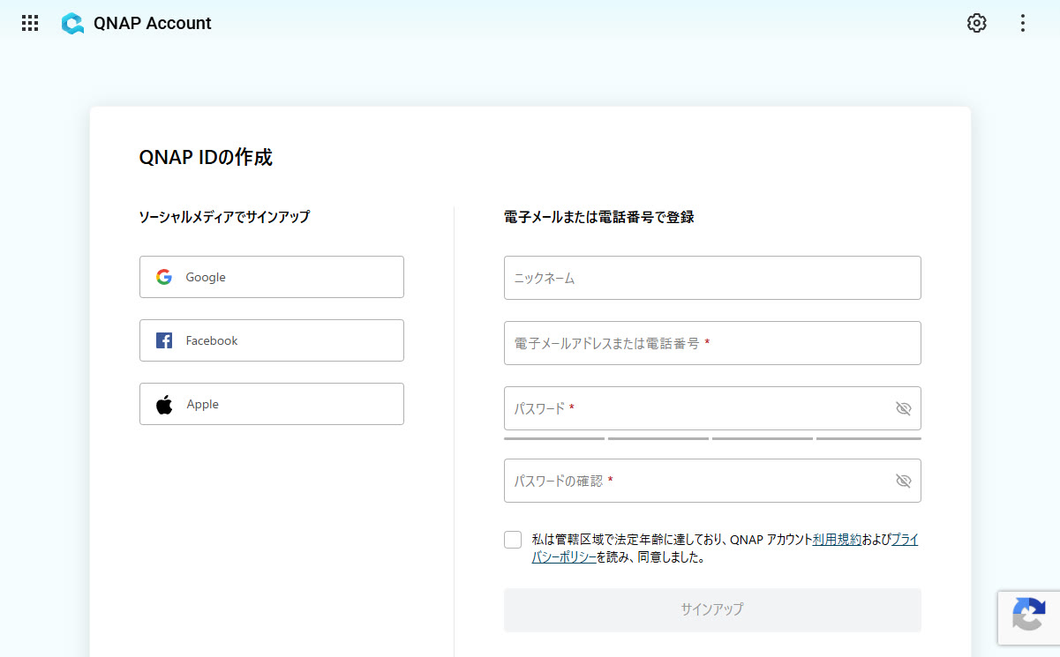Screen dimensions: 1060x657
Task: Show password in パスワード field
Action: [x=903, y=408]
